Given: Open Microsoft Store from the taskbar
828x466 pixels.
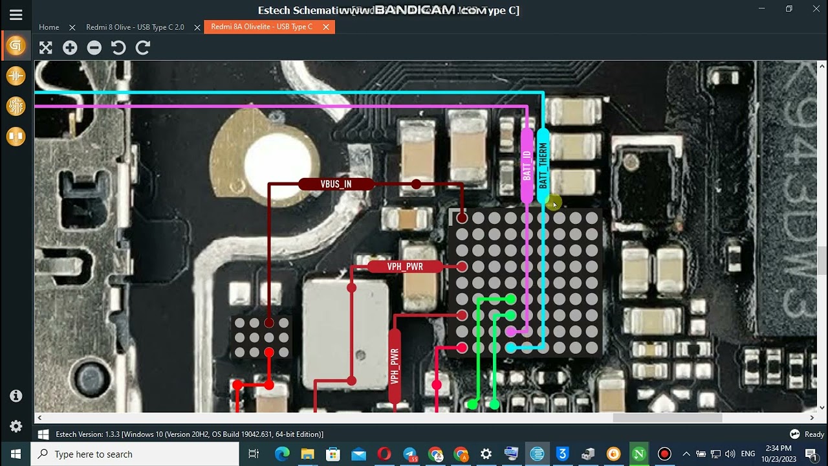Looking at the screenshot, I should (333, 454).
